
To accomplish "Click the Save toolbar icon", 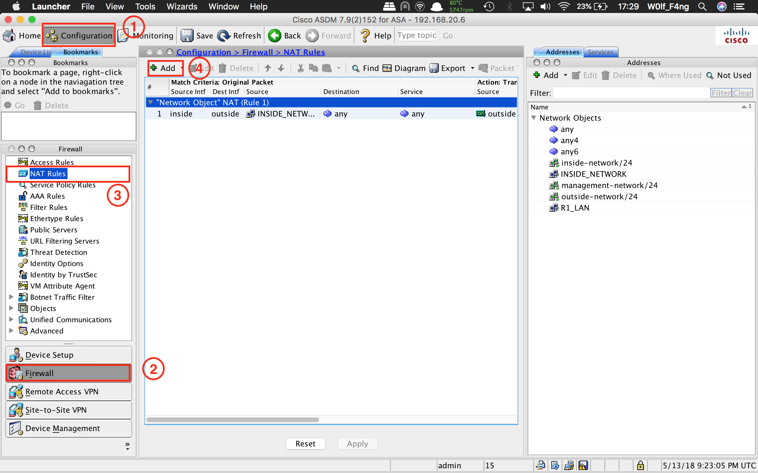I will point(187,36).
